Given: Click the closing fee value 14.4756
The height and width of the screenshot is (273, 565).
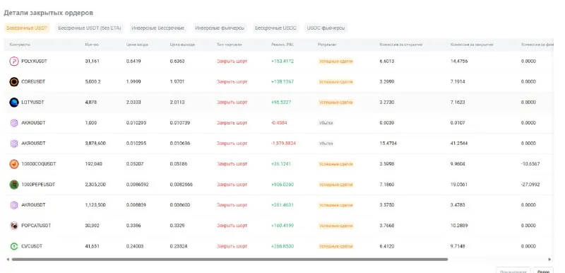Looking at the screenshot, I should (459, 62).
